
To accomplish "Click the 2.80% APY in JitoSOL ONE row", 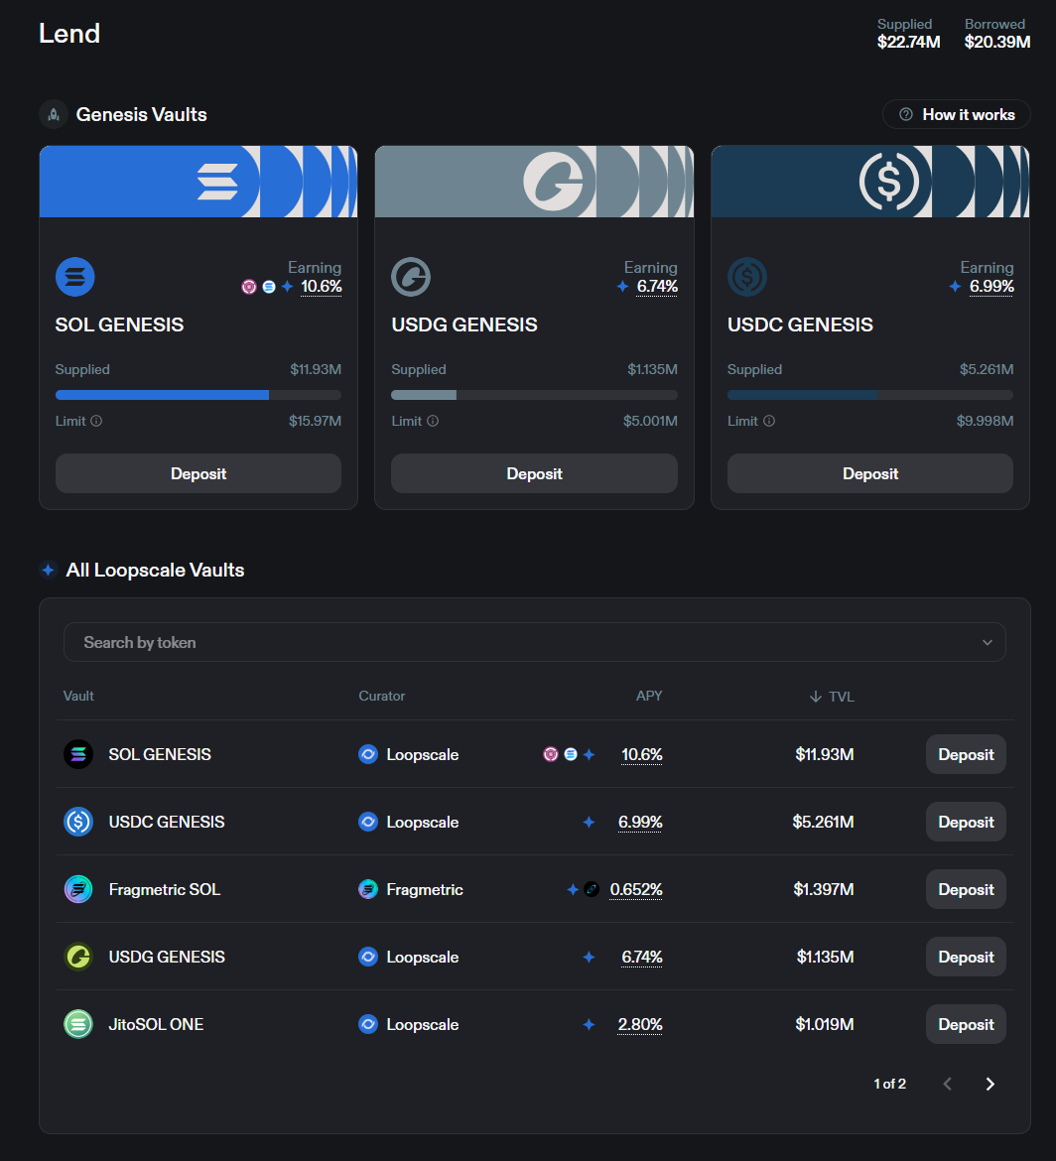I will [x=640, y=1025].
